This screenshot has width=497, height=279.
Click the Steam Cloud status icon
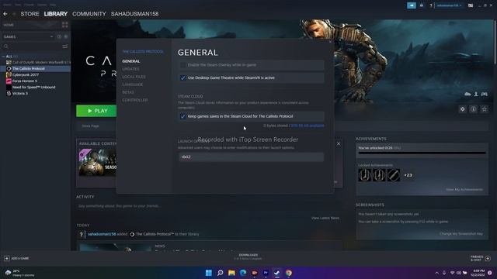coord(467,94)
